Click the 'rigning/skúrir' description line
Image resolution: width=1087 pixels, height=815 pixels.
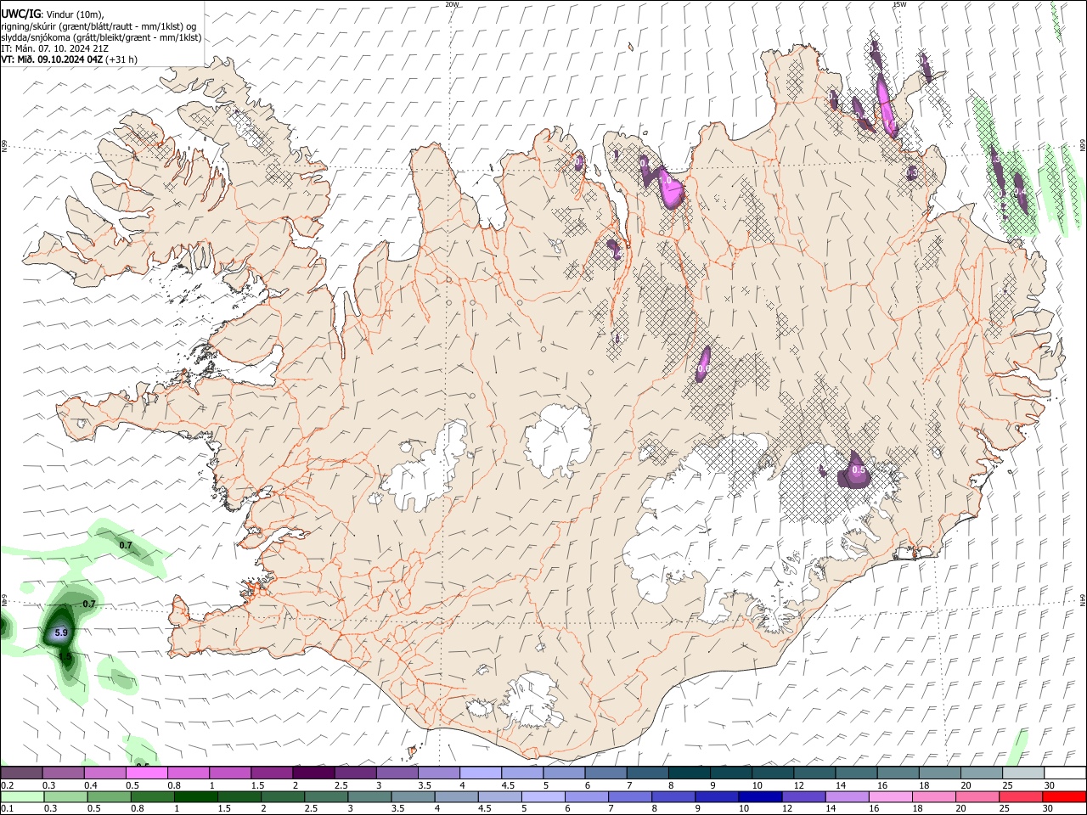(99, 26)
